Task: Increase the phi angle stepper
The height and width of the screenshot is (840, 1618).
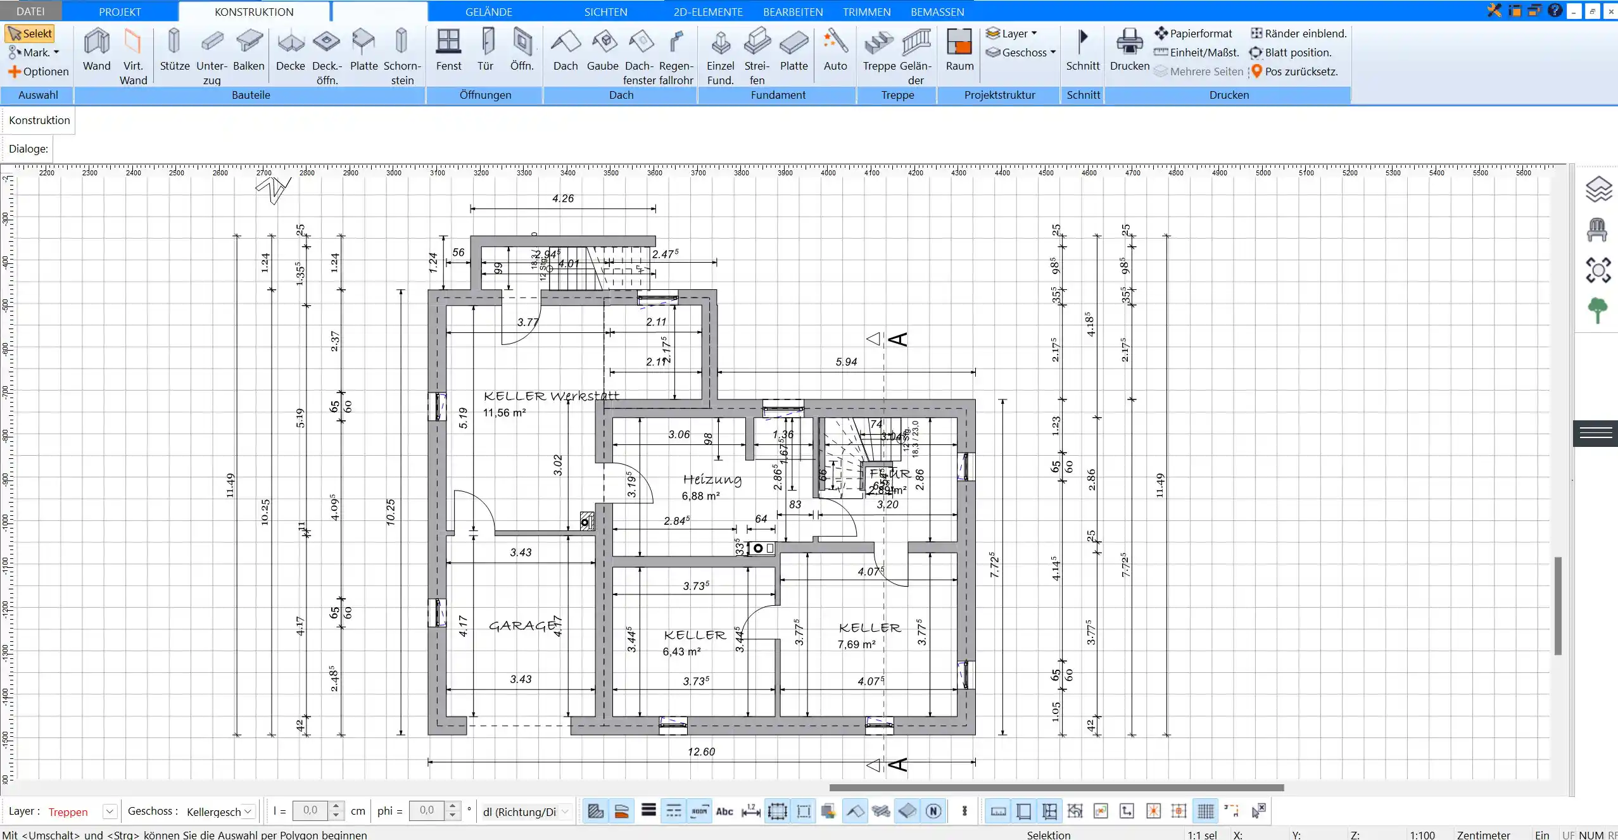Action: click(x=452, y=806)
